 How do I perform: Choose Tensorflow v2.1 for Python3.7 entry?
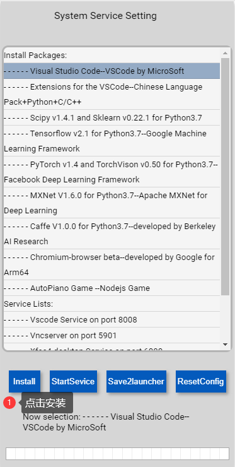112,141
